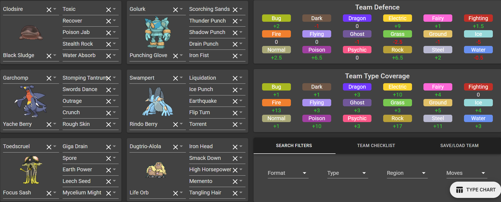Edit the Water Absorb ability field
This screenshot has height=202, width=501.
[x=91, y=55]
